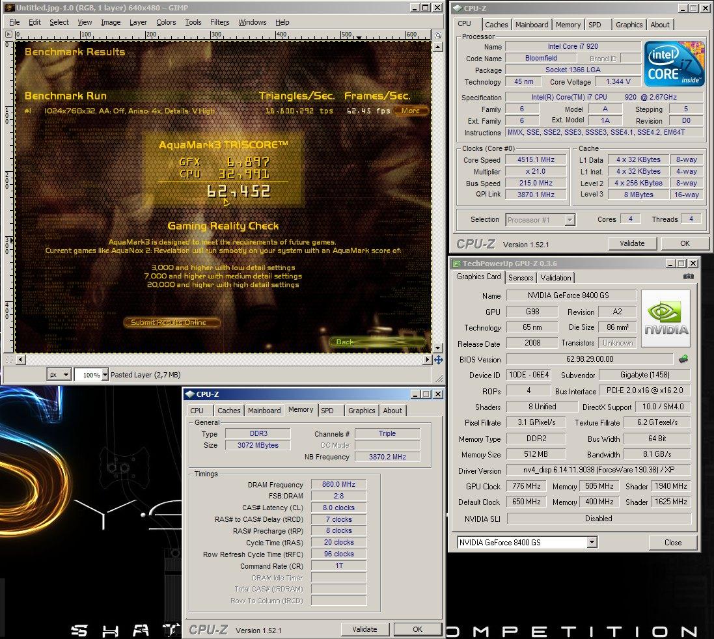The width and height of the screenshot is (714, 639).
Task: Open the View menu in GIMP
Action: pos(85,22)
